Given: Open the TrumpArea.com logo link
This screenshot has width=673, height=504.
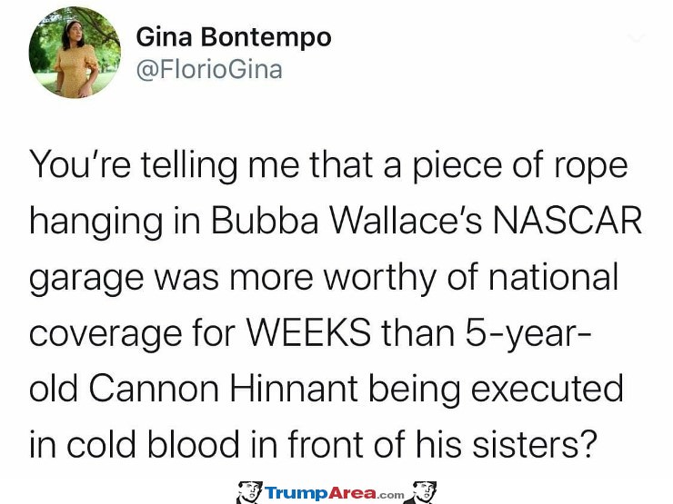Looking at the screenshot, I should (x=335, y=493).
